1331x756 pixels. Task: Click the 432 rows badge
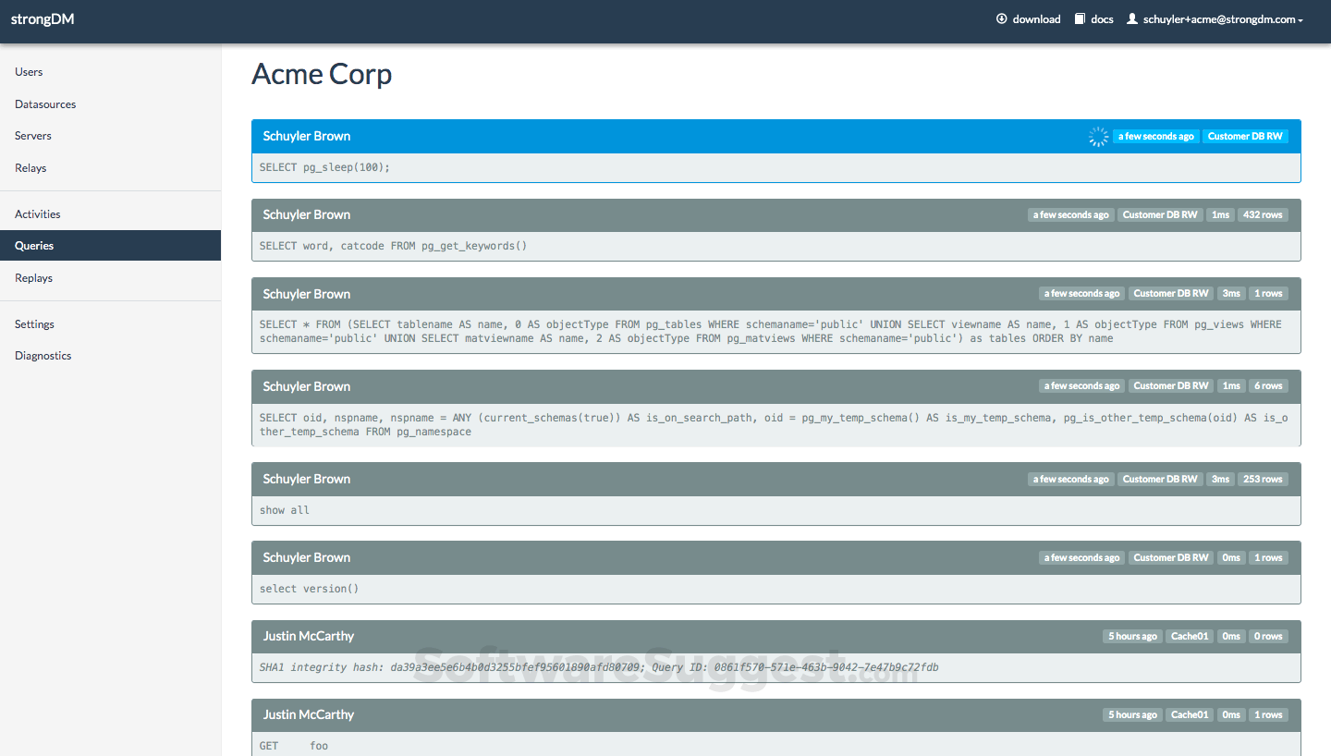coord(1263,213)
